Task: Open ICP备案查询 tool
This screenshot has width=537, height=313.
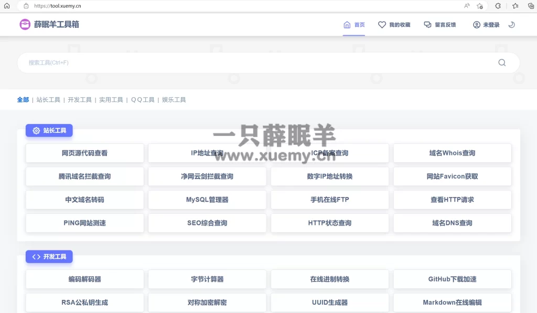Action: (330, 153)
